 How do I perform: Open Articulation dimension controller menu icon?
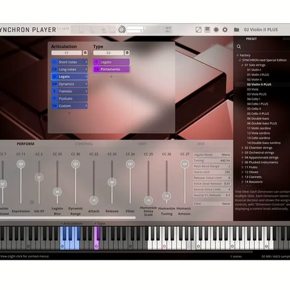(x=85, y=53)
